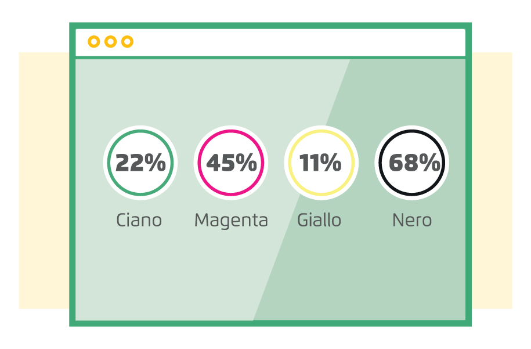This screenshot has width=531, height=349.
Task: Click the Magenta label
Action: [232, 221]
